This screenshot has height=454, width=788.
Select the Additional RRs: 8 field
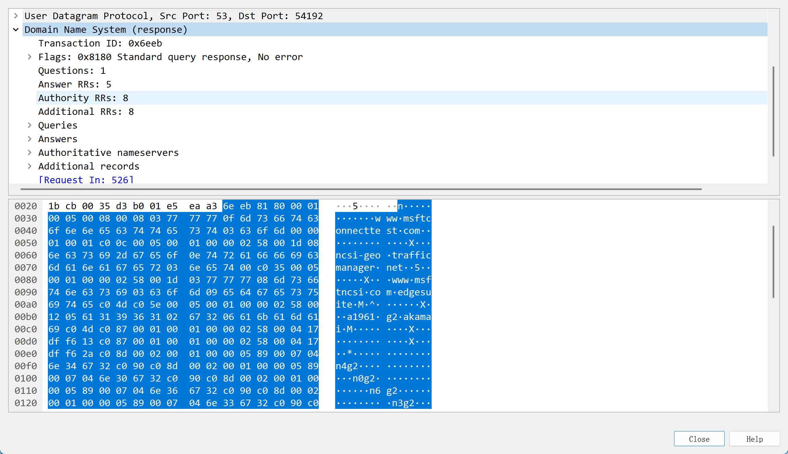click(x=86, y=111)
